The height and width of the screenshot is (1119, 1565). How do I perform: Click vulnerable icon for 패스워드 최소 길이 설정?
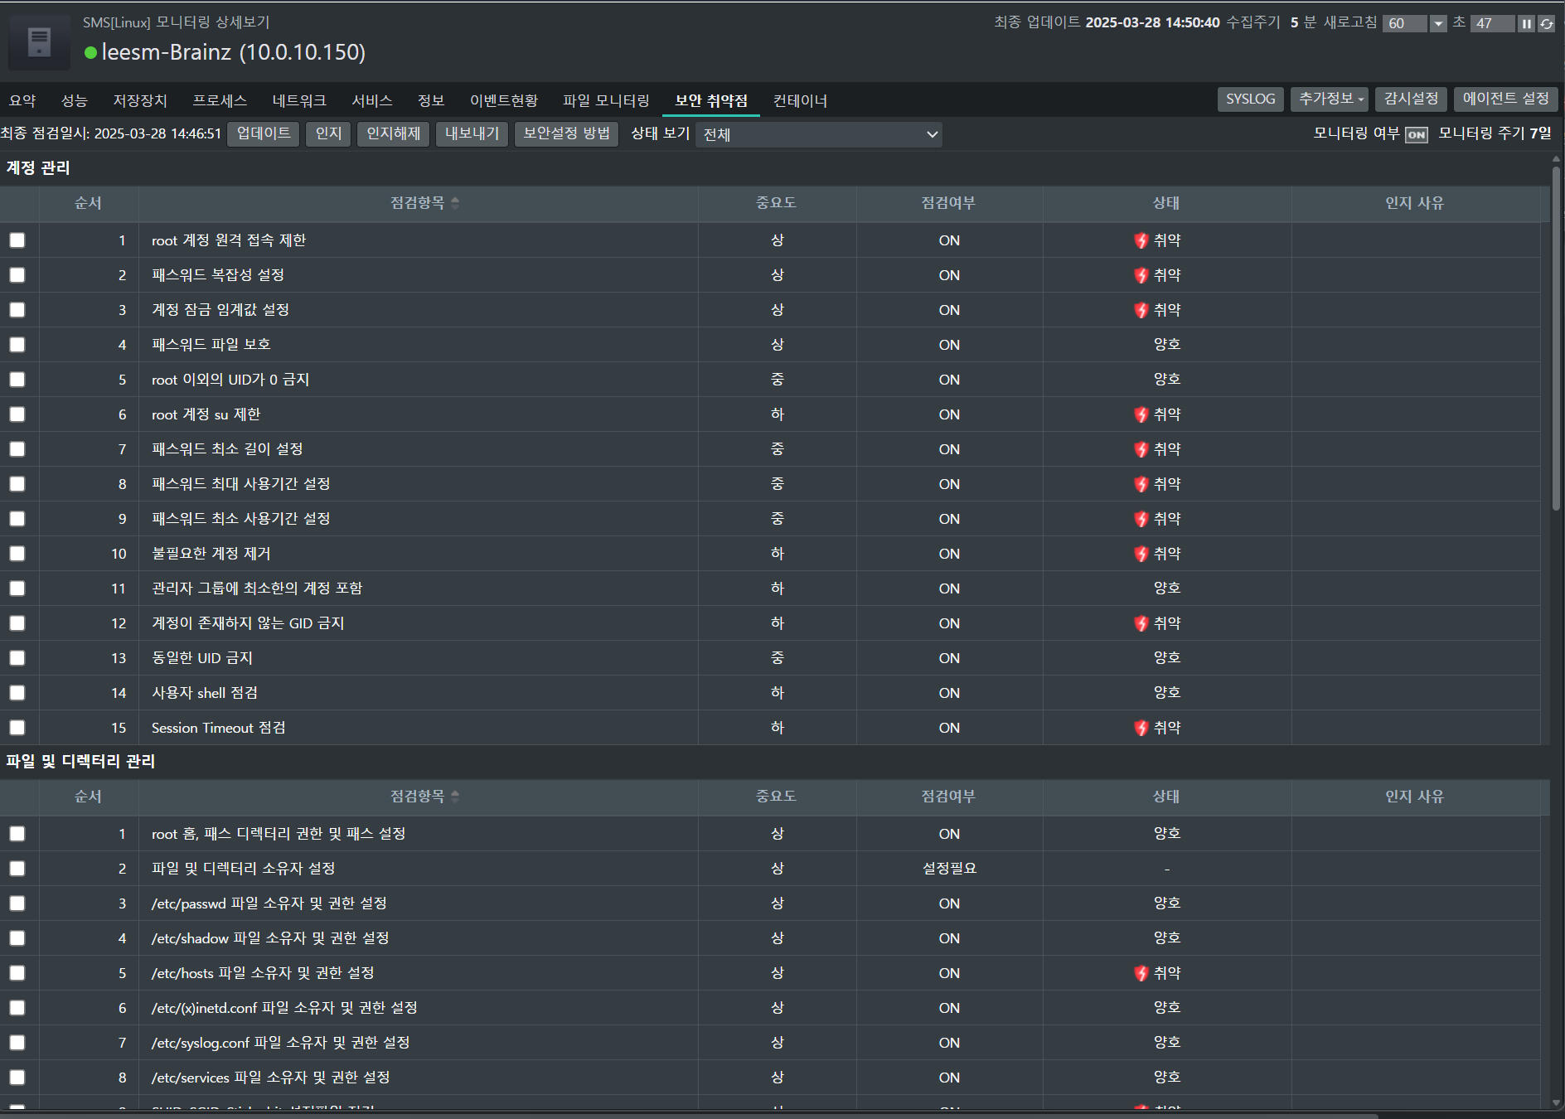point(1141,449)
